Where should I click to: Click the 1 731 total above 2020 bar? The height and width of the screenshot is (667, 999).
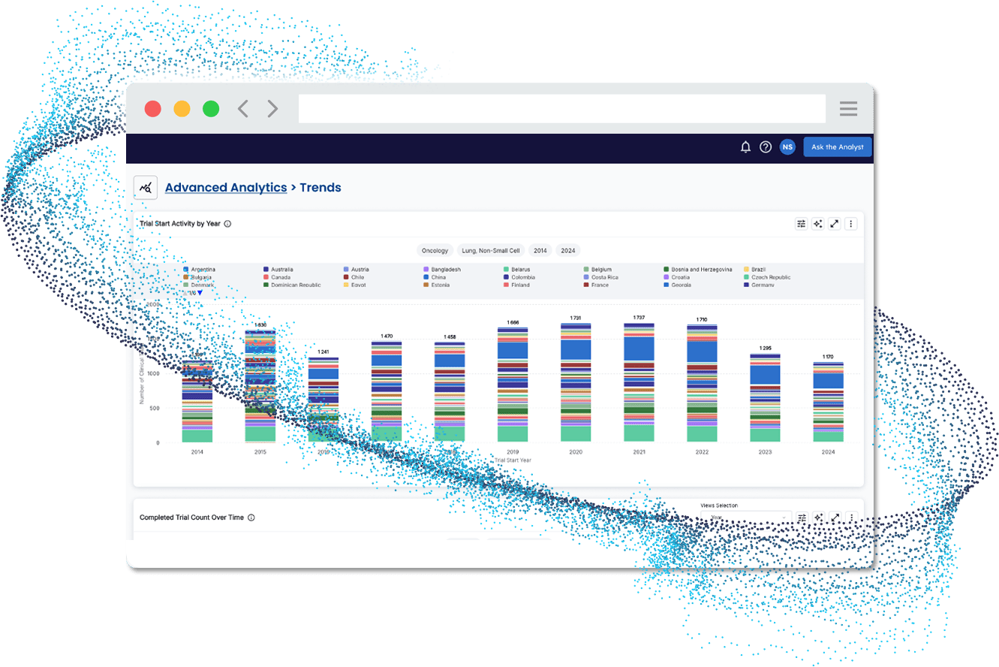click(576, 318)
